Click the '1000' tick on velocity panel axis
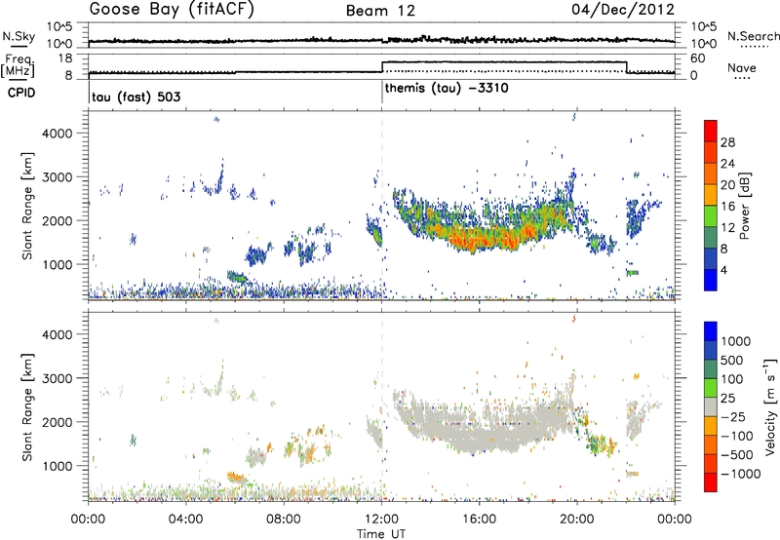 (x=58, y=466)
